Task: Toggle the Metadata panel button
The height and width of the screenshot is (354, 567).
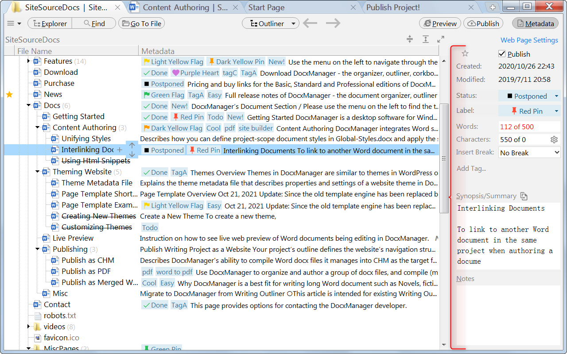Action: pos(535,23)
